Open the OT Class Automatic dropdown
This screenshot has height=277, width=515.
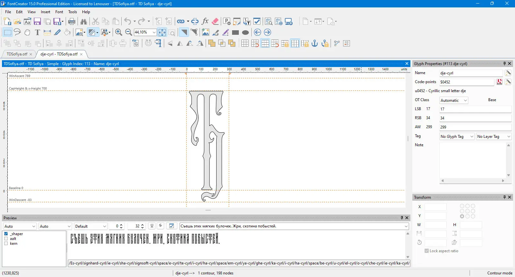coord(454,100)
